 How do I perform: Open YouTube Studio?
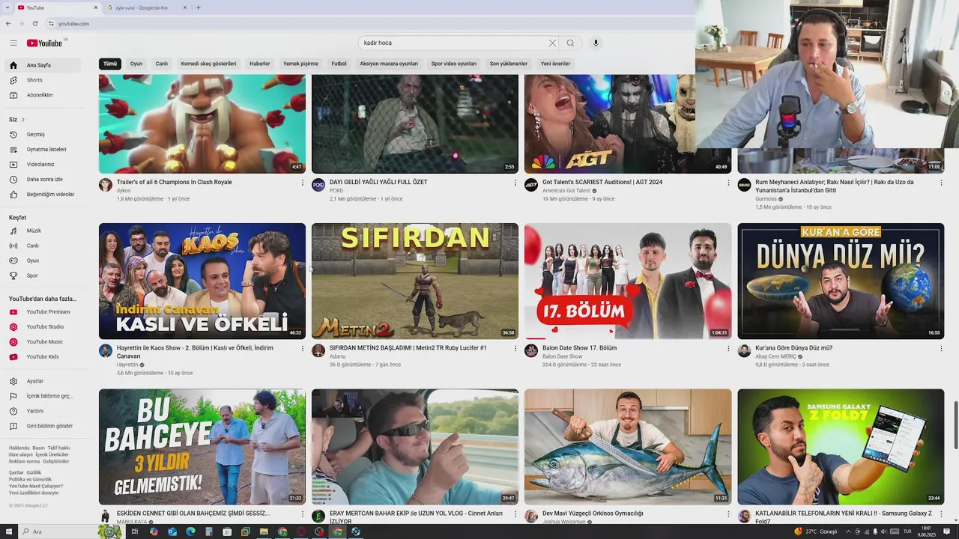[43, 326]
